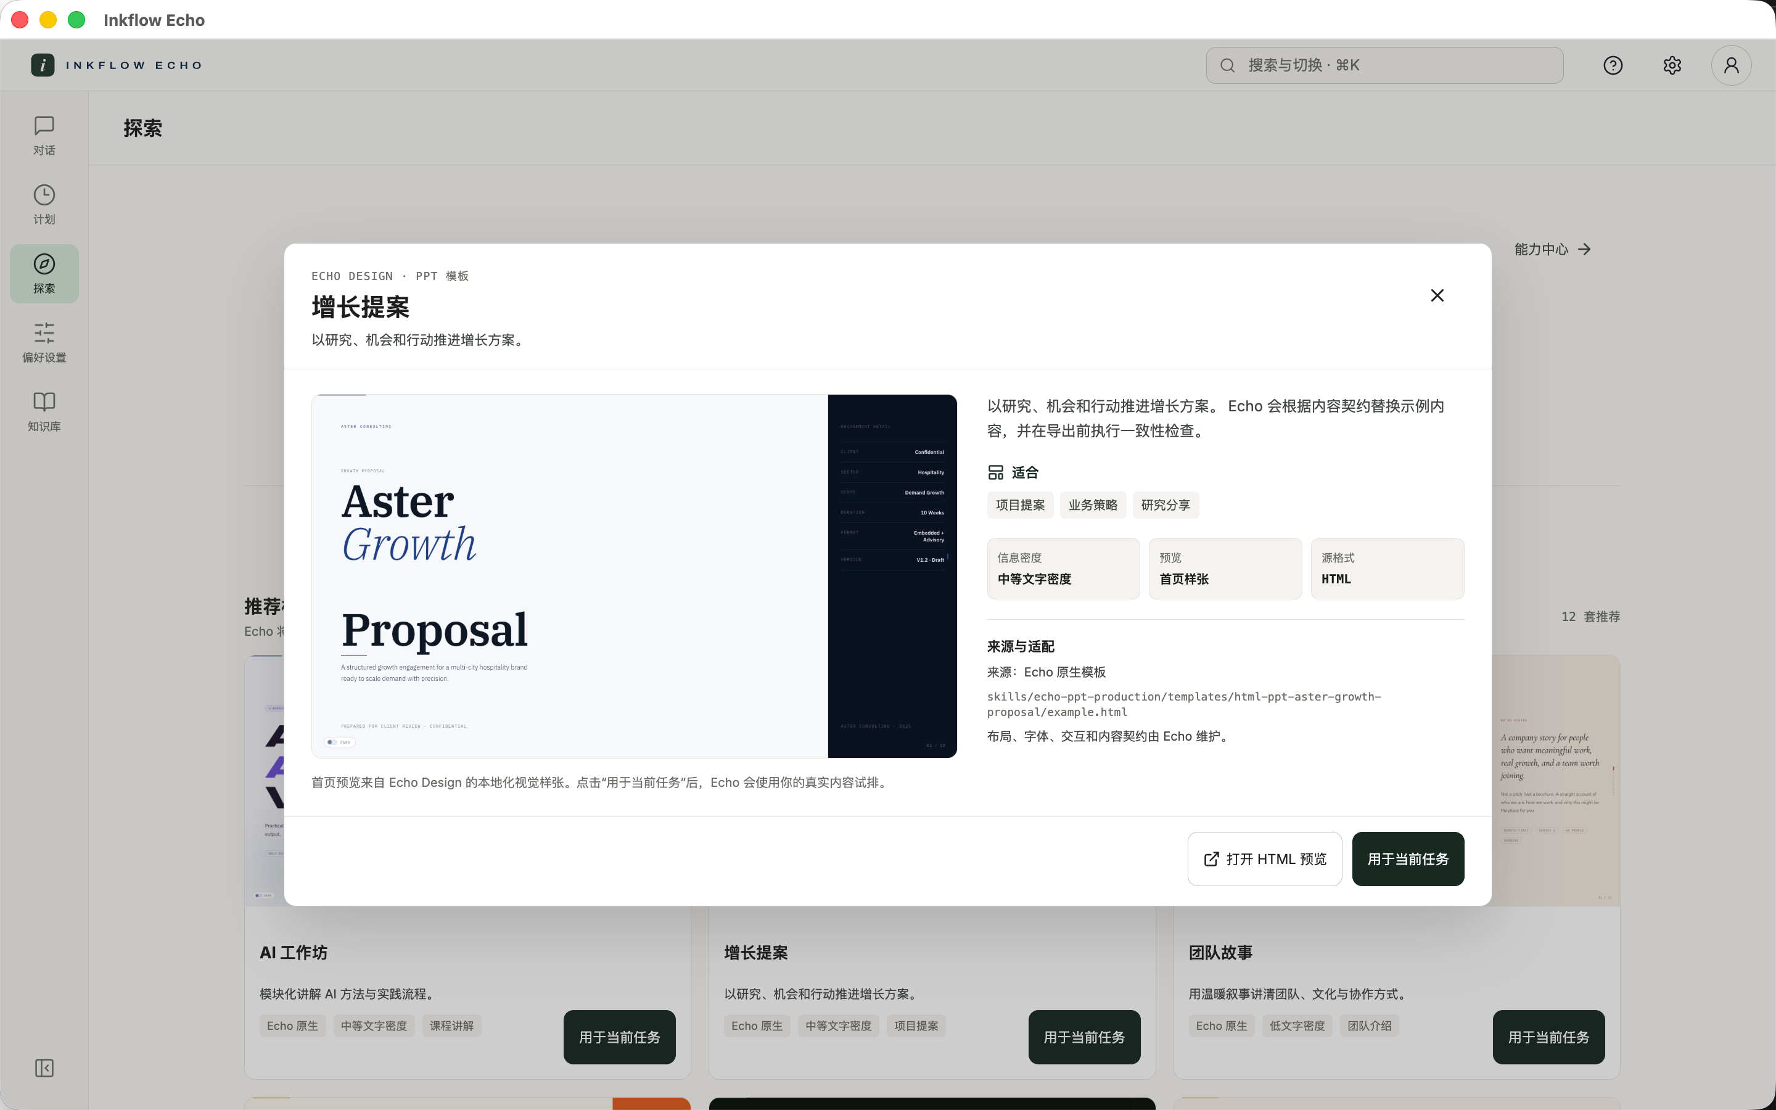Click the search magnifier icon
The image size is (1776, 1110).
1227,65
